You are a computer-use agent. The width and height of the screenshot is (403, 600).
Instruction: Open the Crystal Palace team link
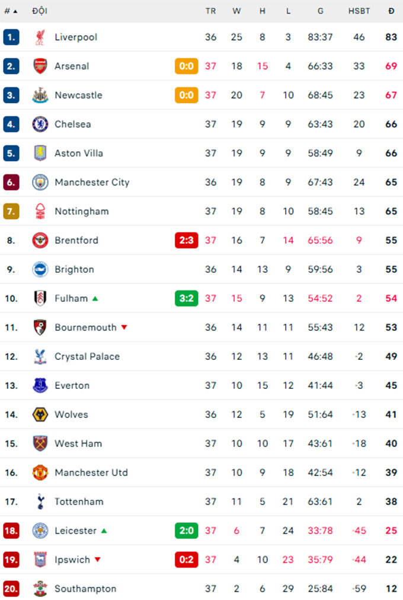pos(87,357)
